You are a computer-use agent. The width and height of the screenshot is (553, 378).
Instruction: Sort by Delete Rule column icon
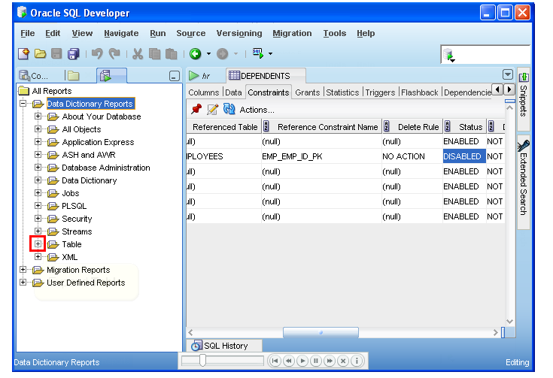pos(387,126)
